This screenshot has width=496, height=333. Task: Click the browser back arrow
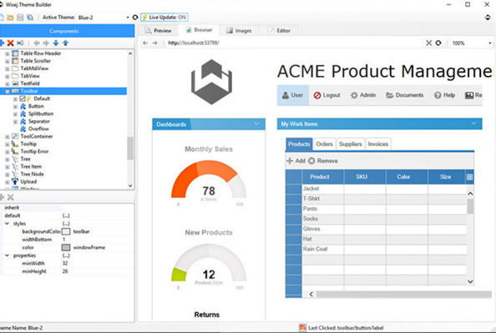pos(145,43)
